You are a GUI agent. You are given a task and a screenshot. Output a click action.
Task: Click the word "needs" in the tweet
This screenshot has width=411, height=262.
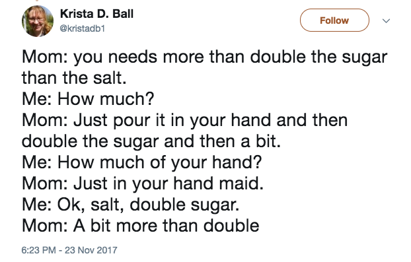point(133,57)
